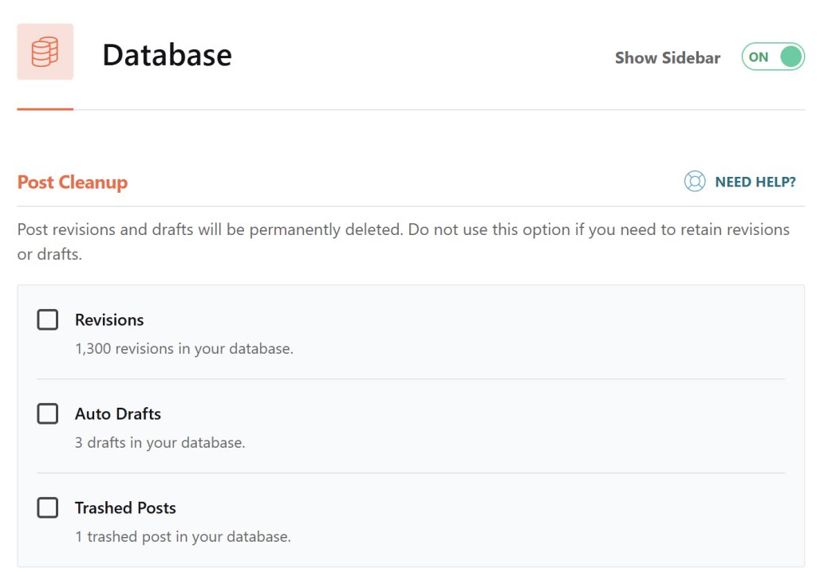This screenshot has width=824, height=584.
Task: Click the Show Sidebar label
Action: coord(667,57)
